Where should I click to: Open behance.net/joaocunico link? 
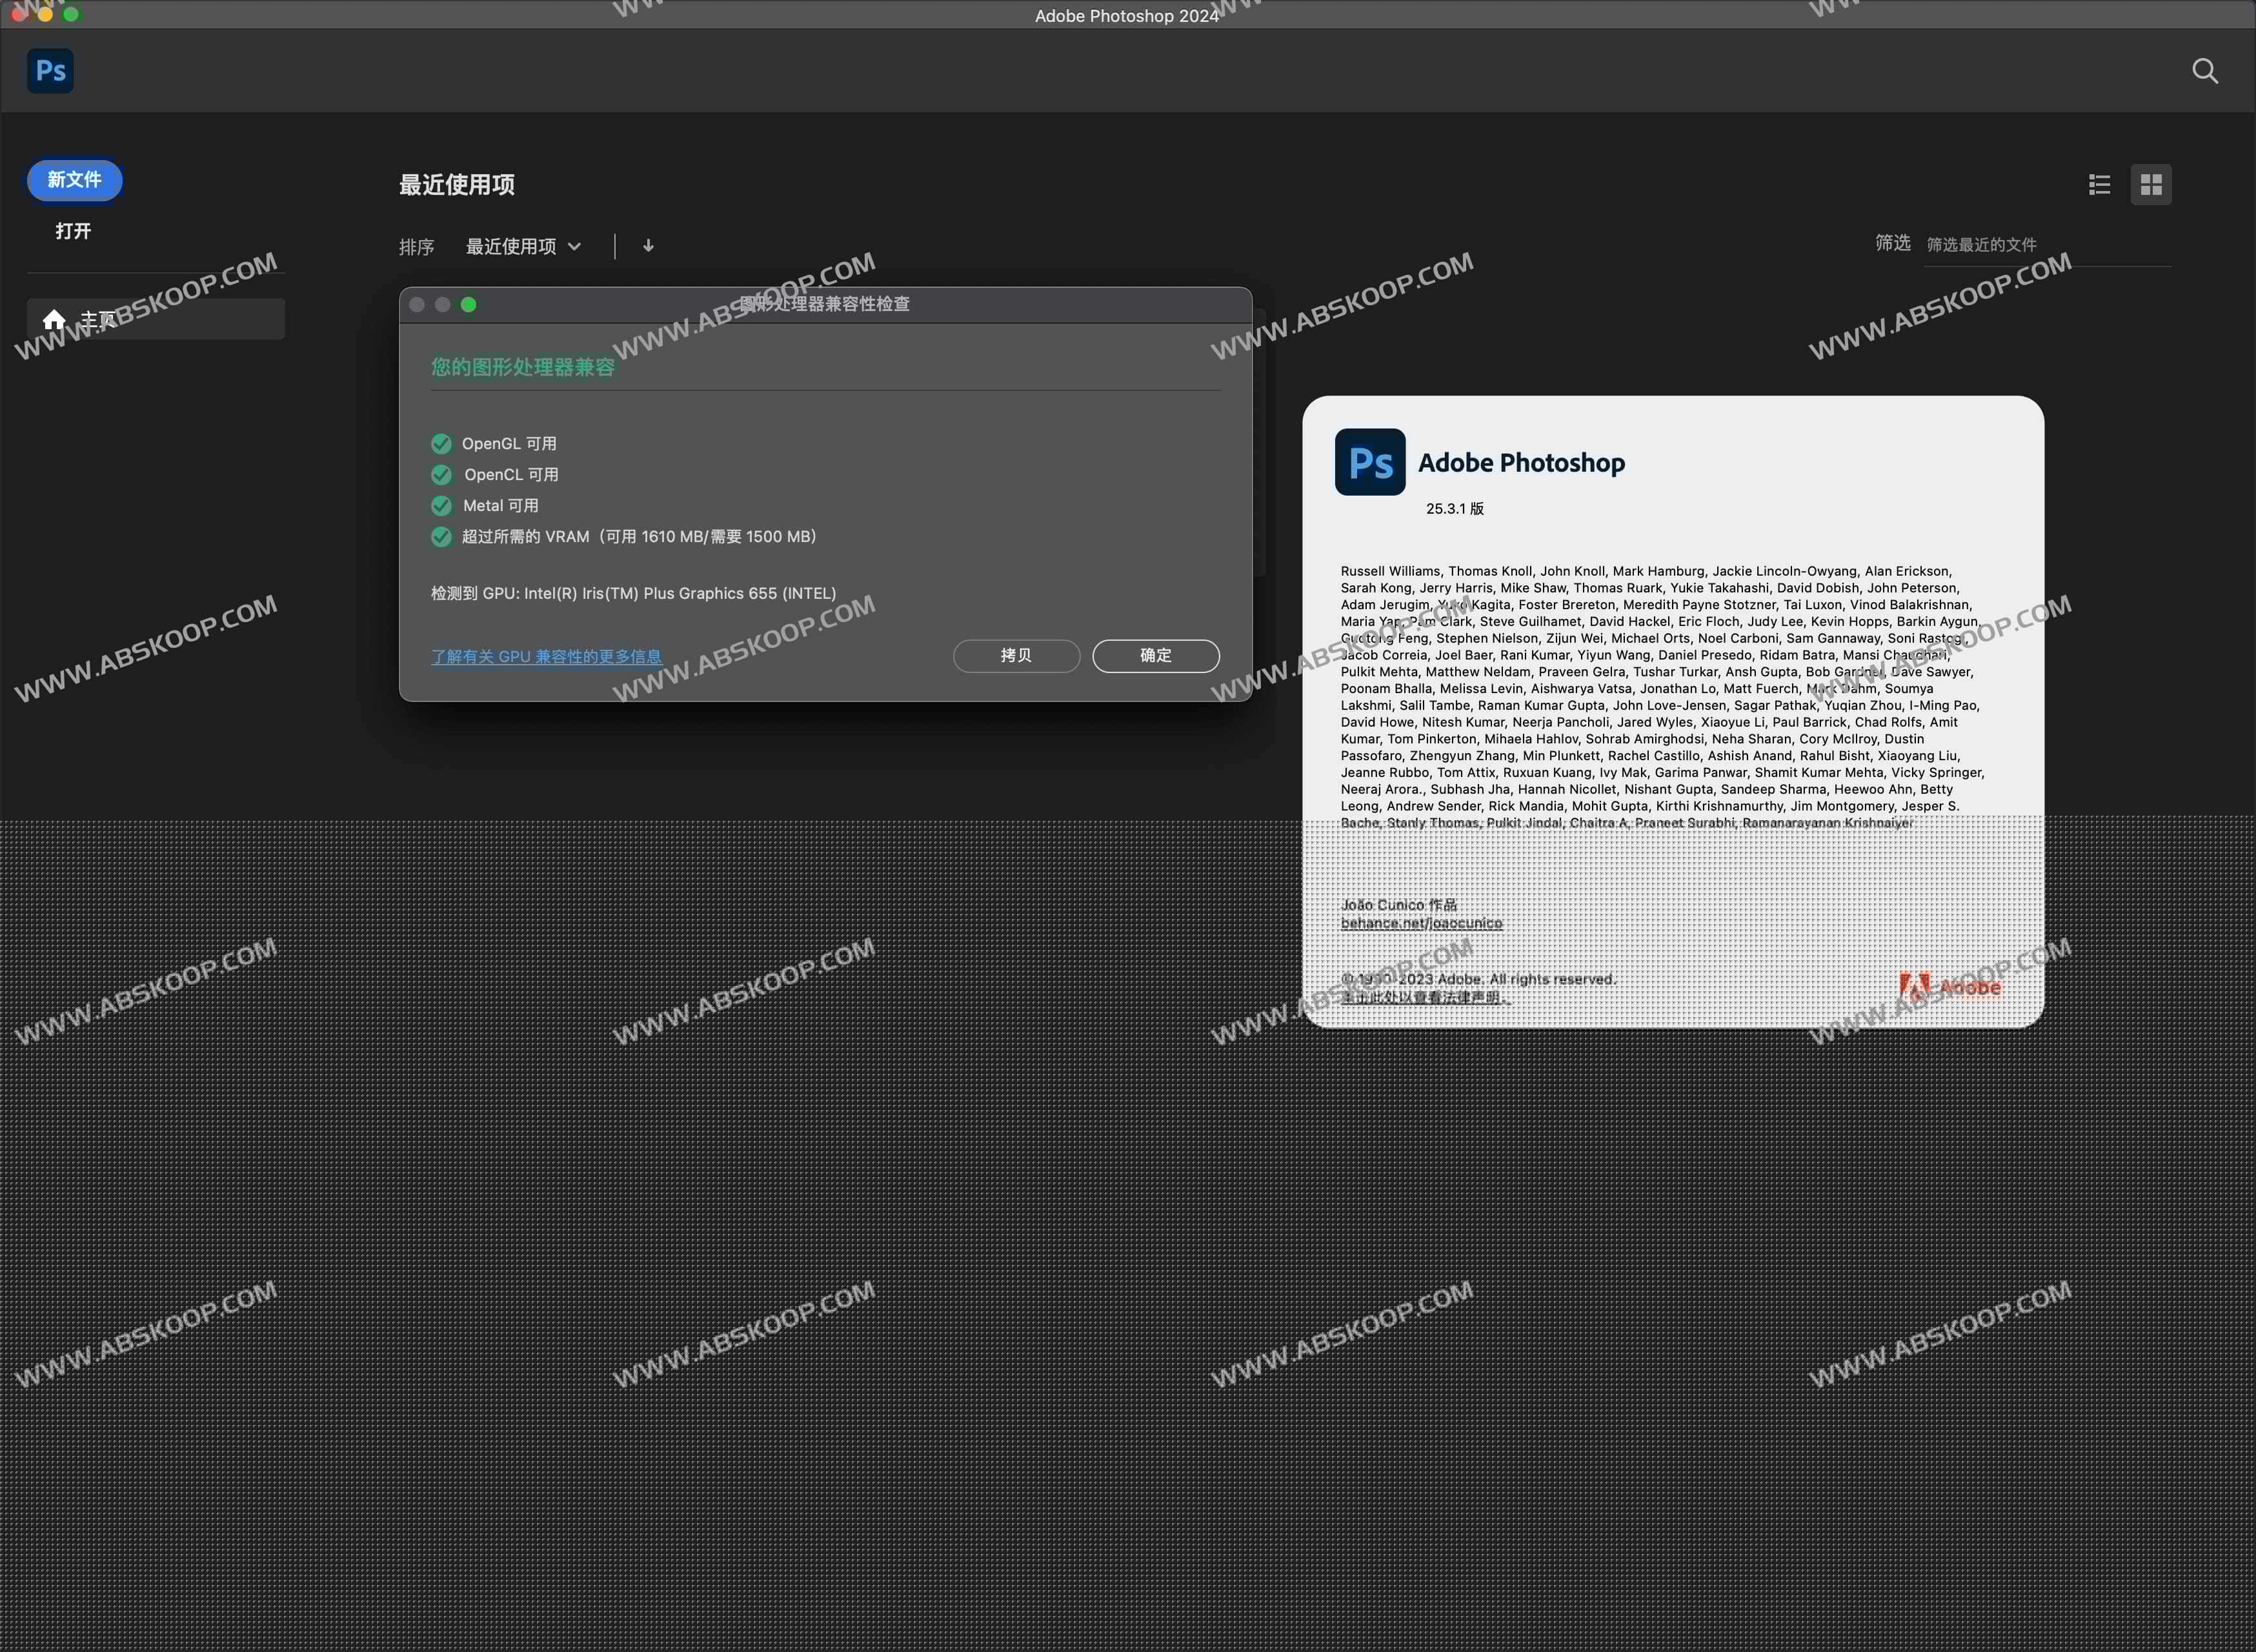pyautogui.click(x=1421, y=923)
